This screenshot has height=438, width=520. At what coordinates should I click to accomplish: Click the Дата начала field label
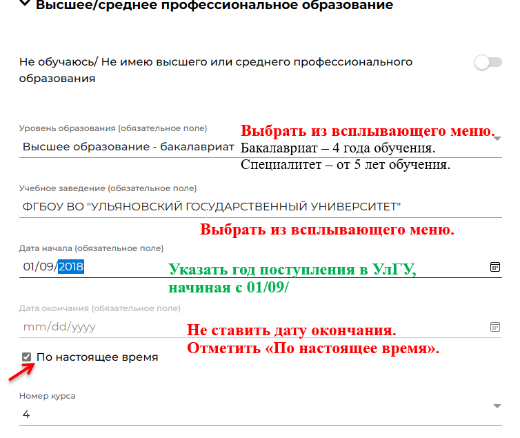[x=91, y=248]
